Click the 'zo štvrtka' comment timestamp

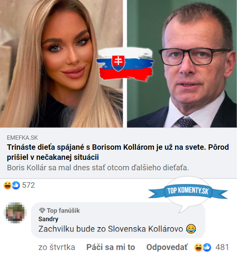coord(57,247)
